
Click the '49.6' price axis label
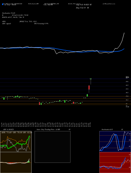(x=127, y=82)
